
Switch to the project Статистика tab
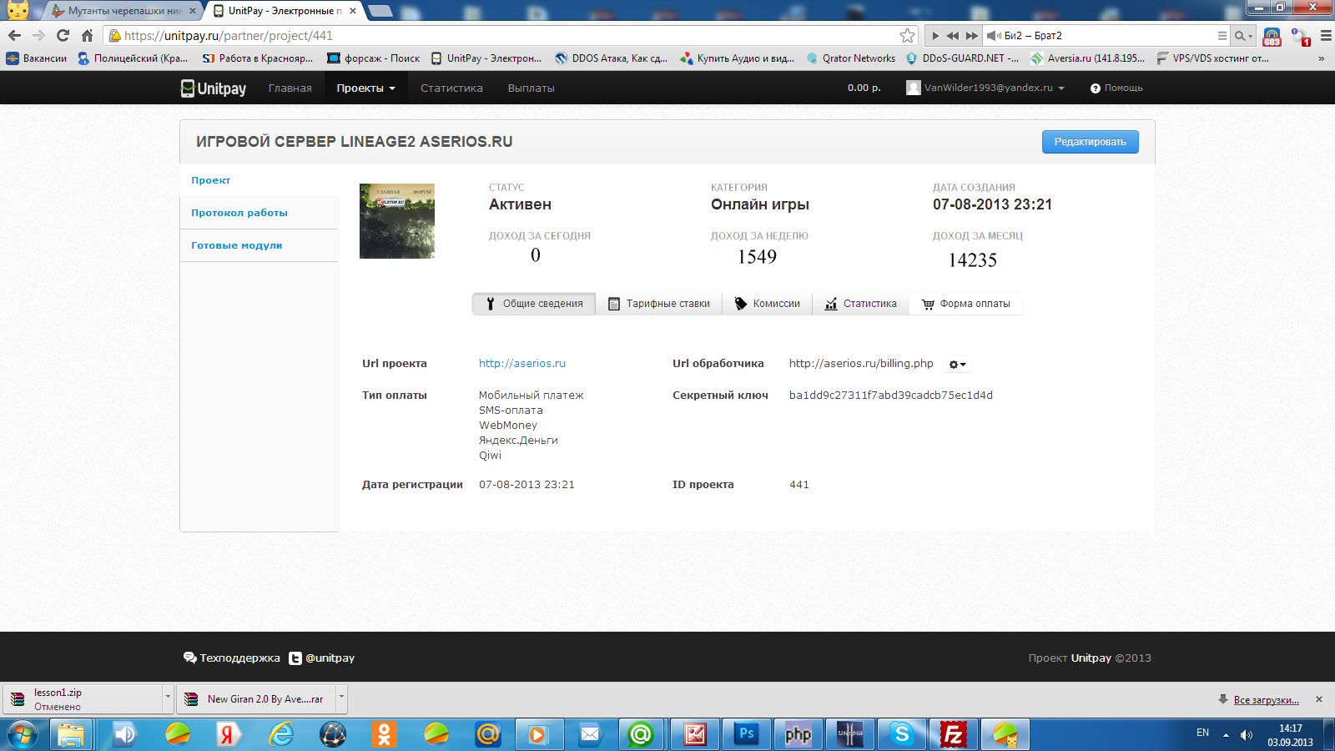pos(860,304)
